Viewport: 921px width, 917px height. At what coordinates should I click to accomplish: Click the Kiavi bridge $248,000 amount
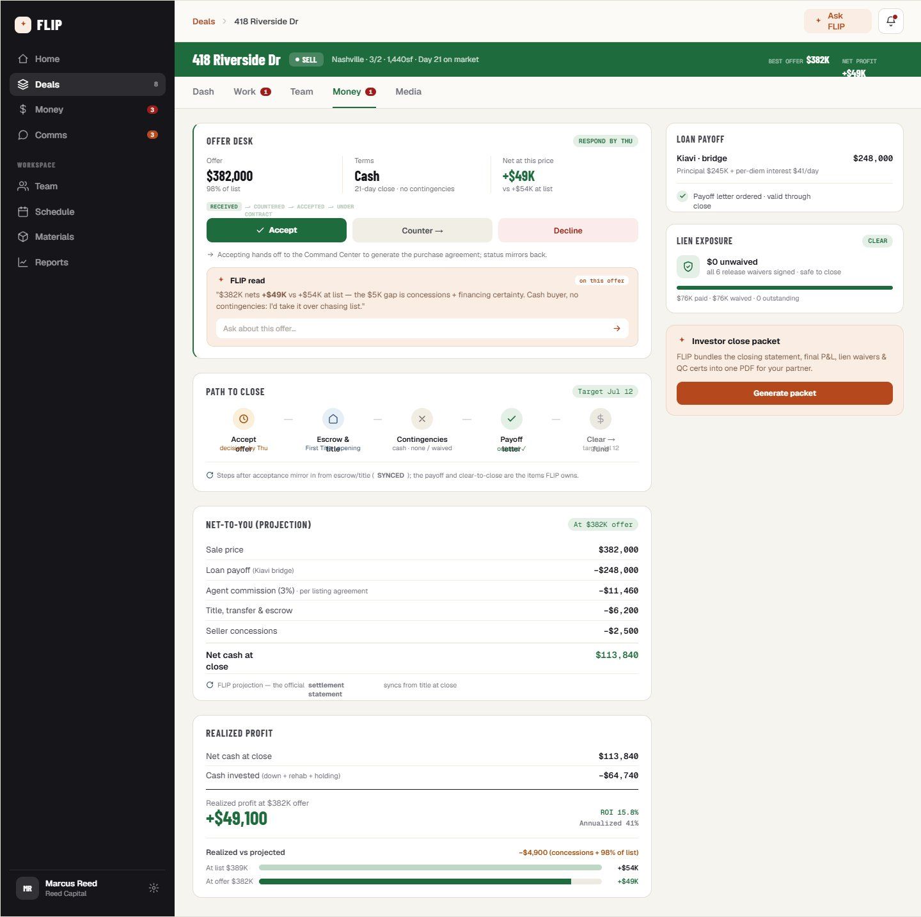click(x=873, y=158)
